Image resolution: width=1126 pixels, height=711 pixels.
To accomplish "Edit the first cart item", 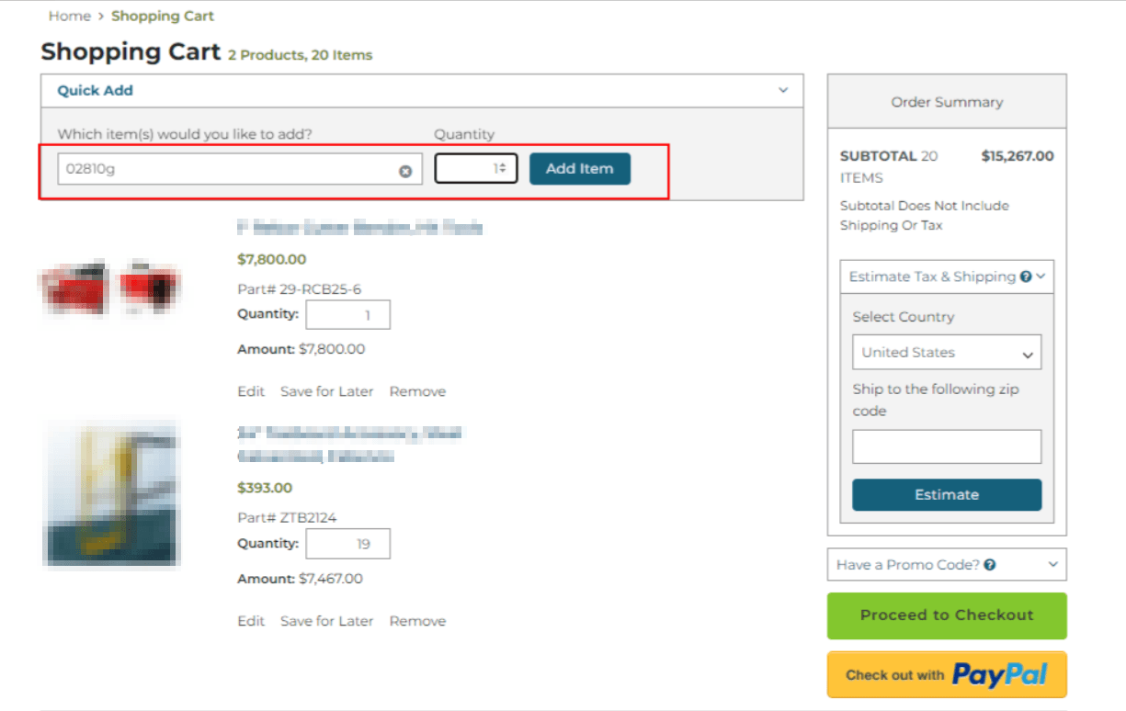I will (x=250, y=390).
